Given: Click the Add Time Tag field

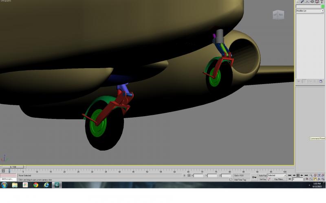Looking at the screenshot, I should coord(240,180).
